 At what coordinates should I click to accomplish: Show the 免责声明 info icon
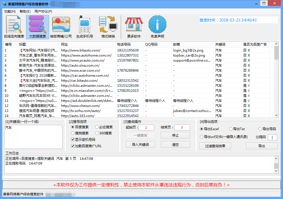point(157,27)
